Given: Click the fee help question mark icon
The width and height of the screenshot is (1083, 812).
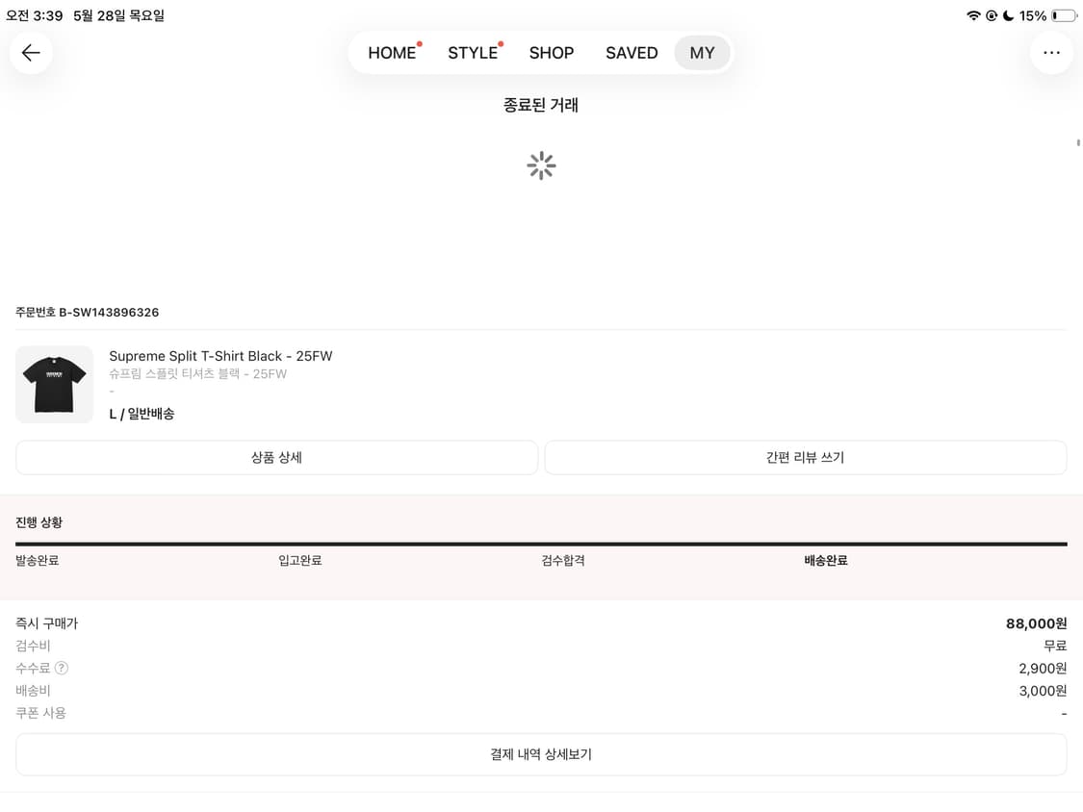Looking at the screenshot, I should 62,668.
